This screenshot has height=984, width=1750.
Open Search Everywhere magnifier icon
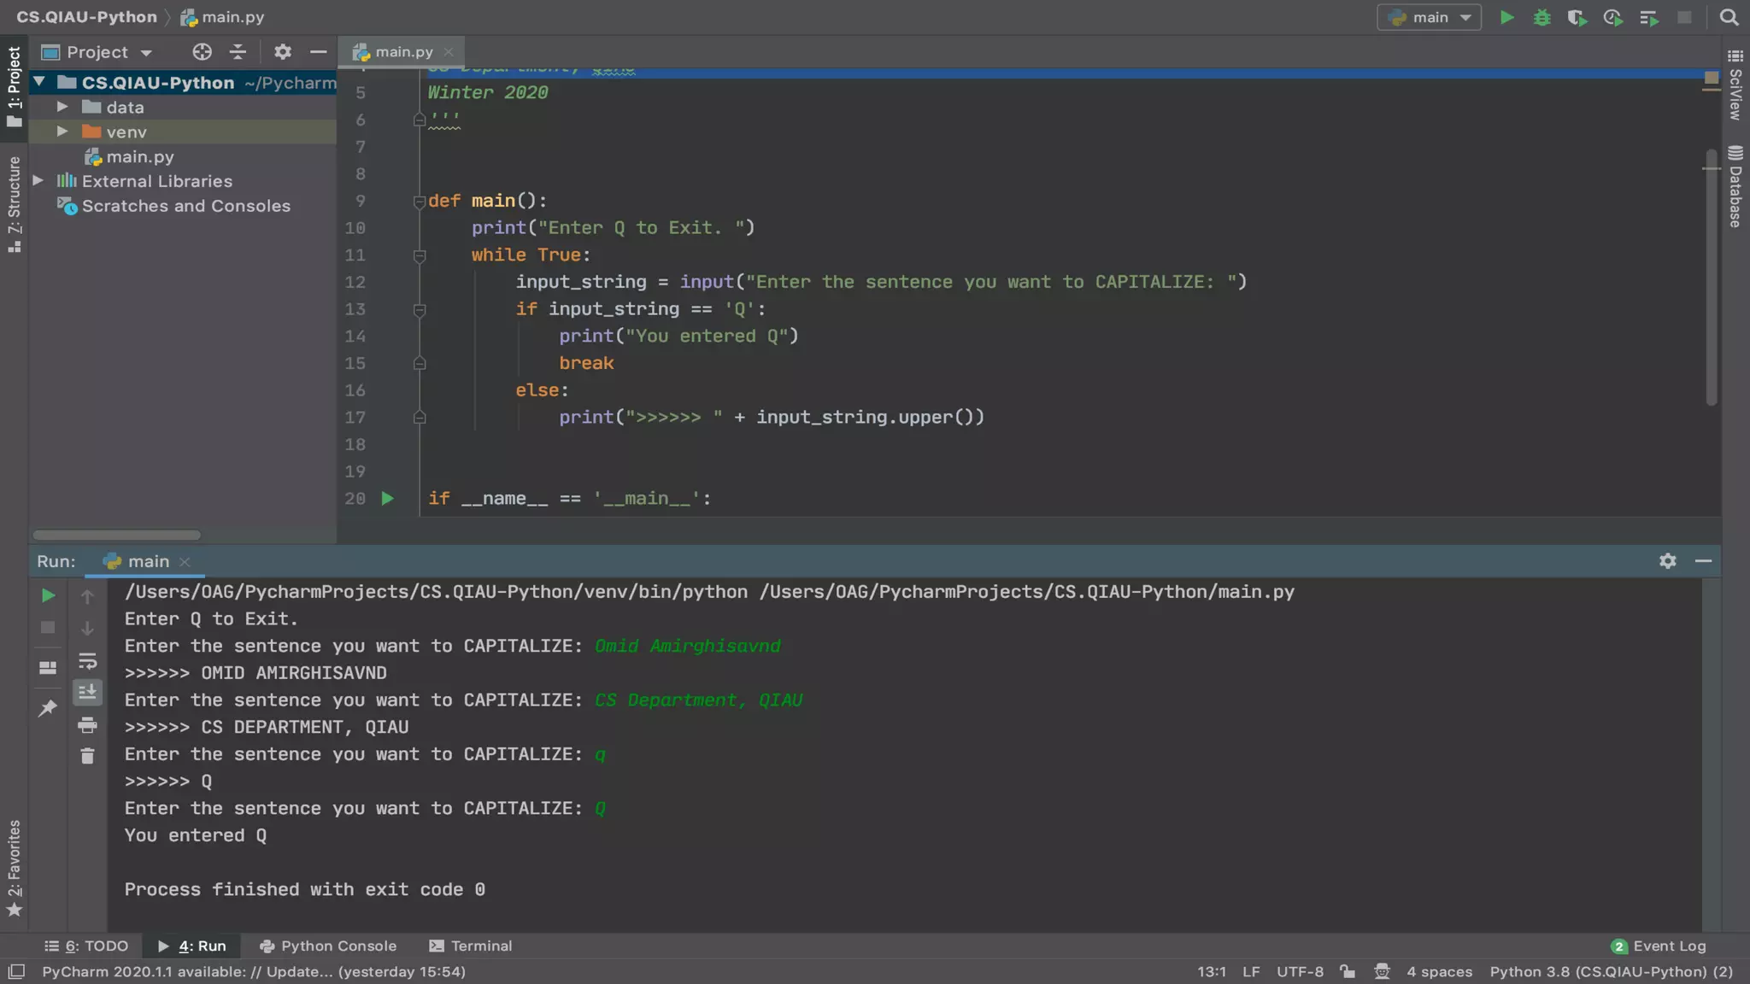click(1729, 17)
